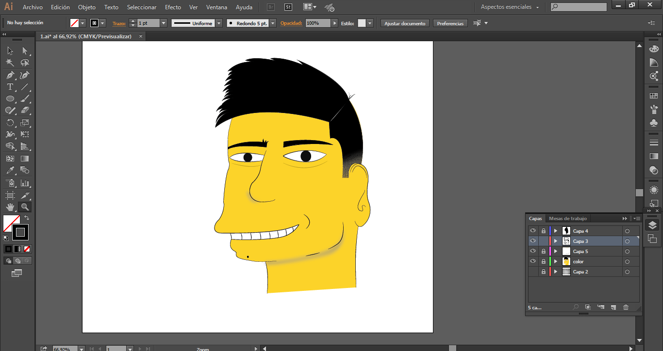
Task: Show the hidden Capa 2 layer
Action: (533, 271)
